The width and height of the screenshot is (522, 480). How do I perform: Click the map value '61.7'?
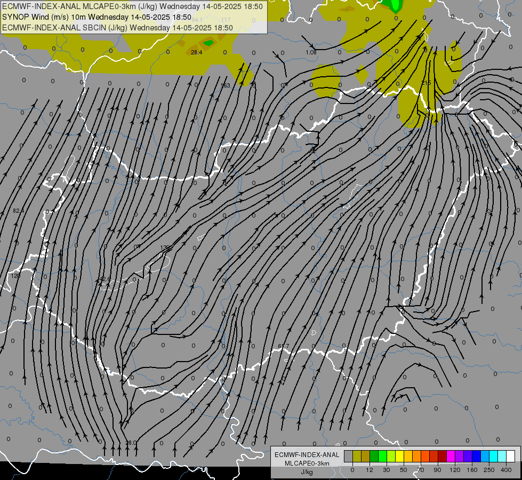click(x=284, y=347)
